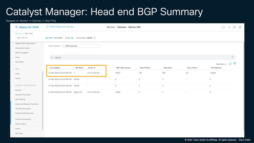Open Control Connections sidebar item
The image size is (254, 143).
[23, 119]
